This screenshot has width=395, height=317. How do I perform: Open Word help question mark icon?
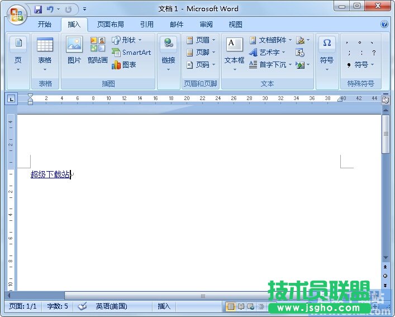point(384,25)
